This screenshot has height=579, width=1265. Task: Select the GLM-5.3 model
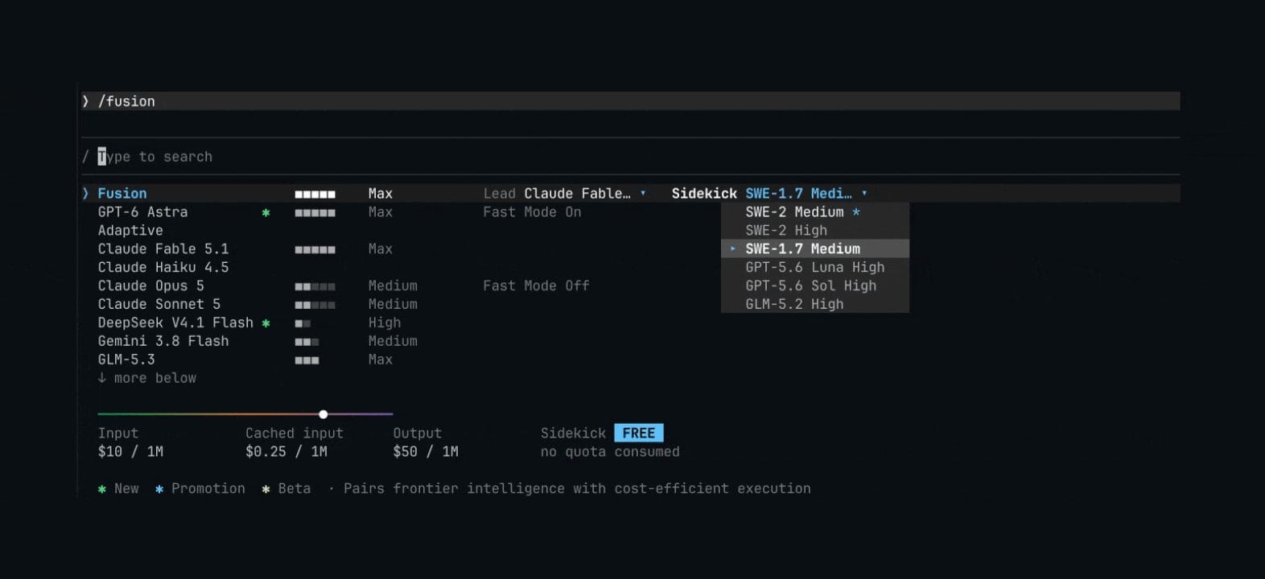[126, 360]
